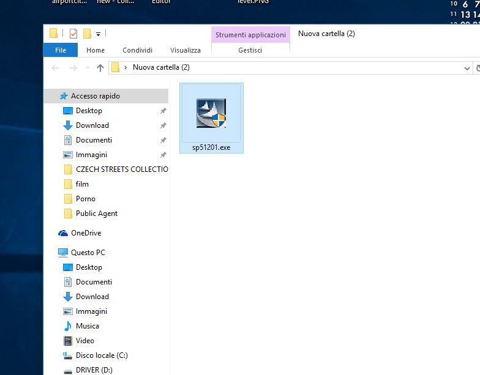Open the address bar history dropdown

pyautogui.click(x=467, y=68)
